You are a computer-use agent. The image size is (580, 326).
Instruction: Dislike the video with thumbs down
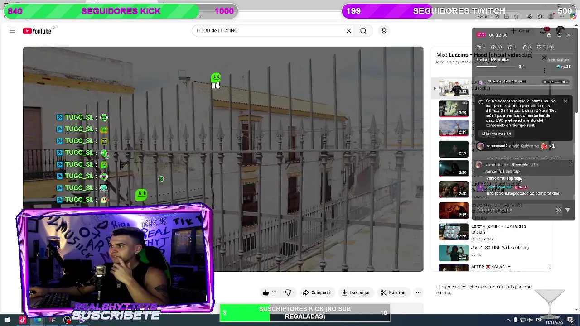(x=288, y=292)
